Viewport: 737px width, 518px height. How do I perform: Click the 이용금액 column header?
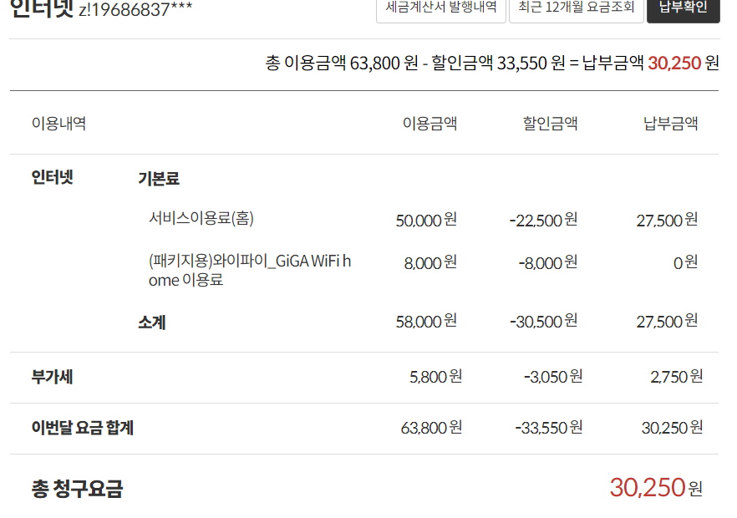click(429, 124)
